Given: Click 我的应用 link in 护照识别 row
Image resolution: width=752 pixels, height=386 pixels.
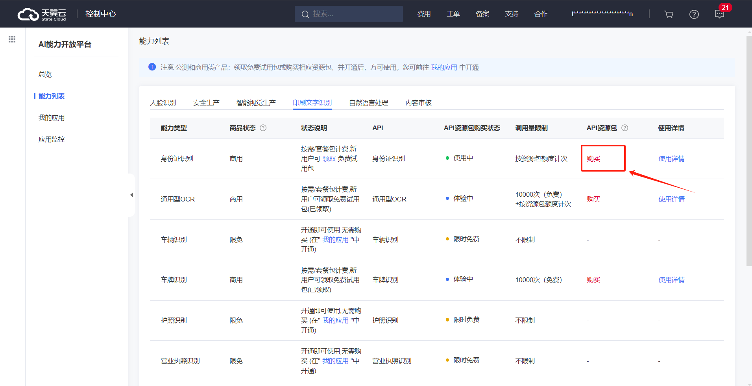Looking at the screenshot, I should click(335, 320).
